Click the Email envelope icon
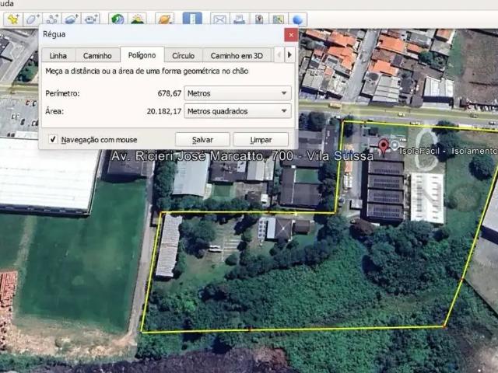The image size is (498, 373). pyautogui.click(x=219, y=19)
